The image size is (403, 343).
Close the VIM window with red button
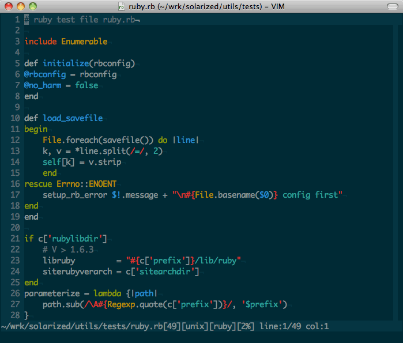point(8,7)
